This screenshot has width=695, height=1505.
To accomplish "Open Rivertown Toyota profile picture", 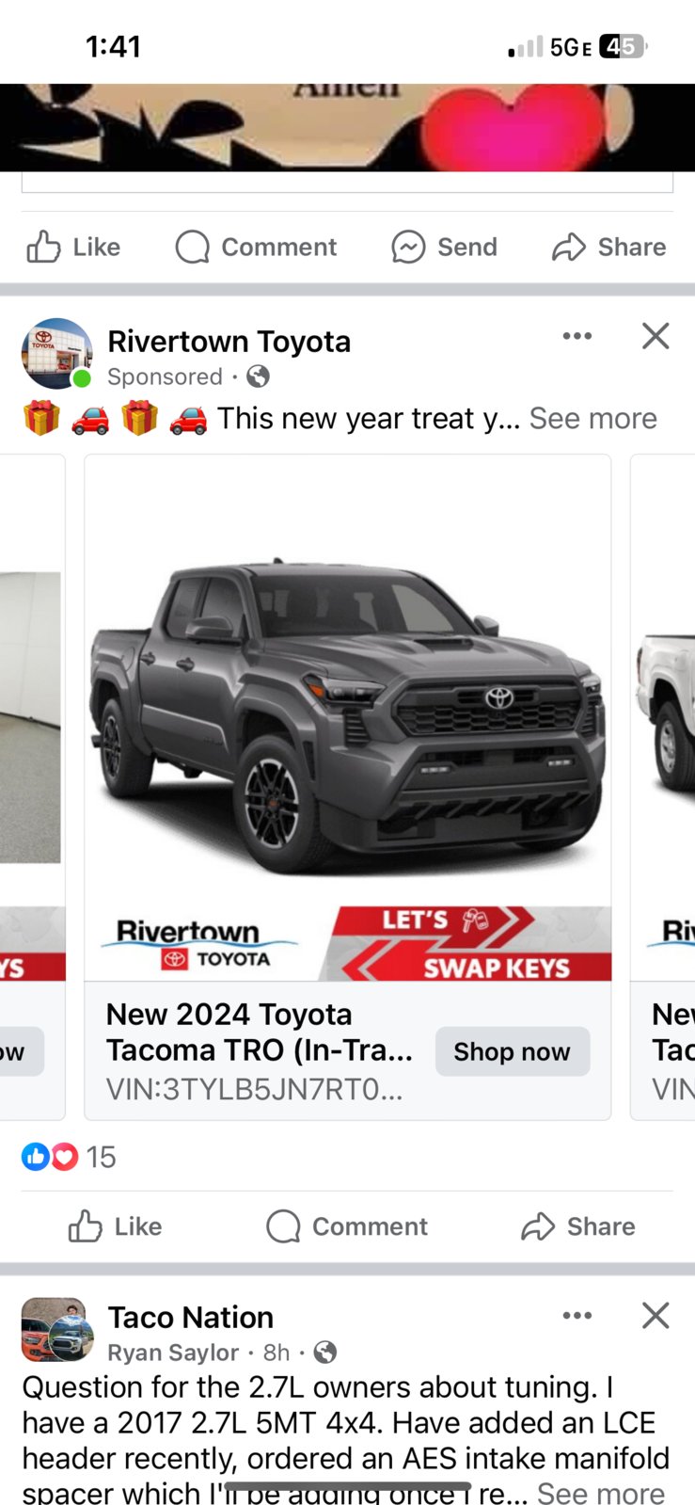I will 56,354.
